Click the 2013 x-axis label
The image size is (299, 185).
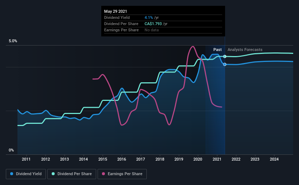(x=64, y=159)
